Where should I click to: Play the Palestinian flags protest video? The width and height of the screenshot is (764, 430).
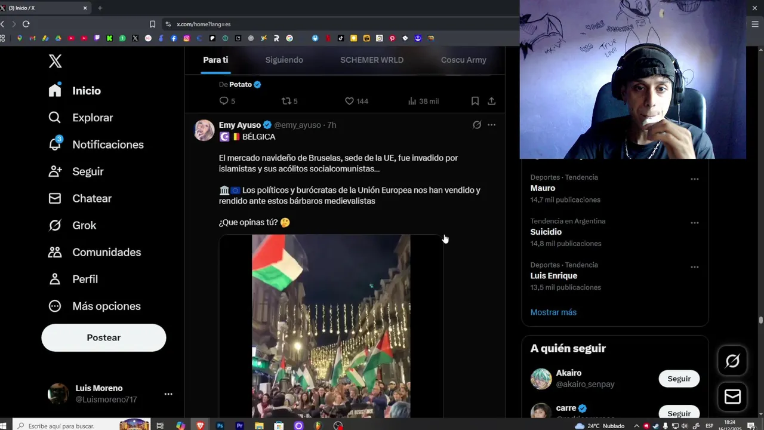click(x=331, y=326)
